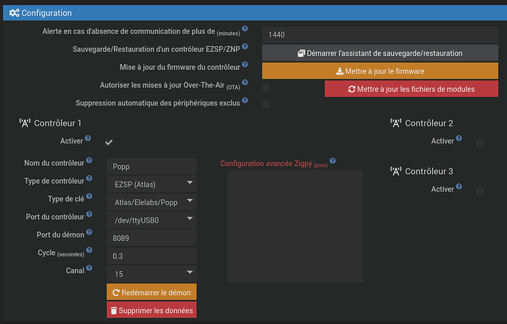Click help icon beside Sauvegarde/Restauration label
This screenshot has height=324, width=507.
click(x=245, y=46)
